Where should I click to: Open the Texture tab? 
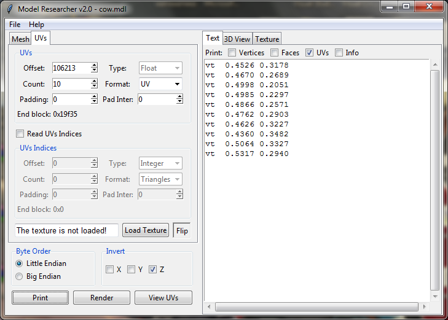[267, 39]
